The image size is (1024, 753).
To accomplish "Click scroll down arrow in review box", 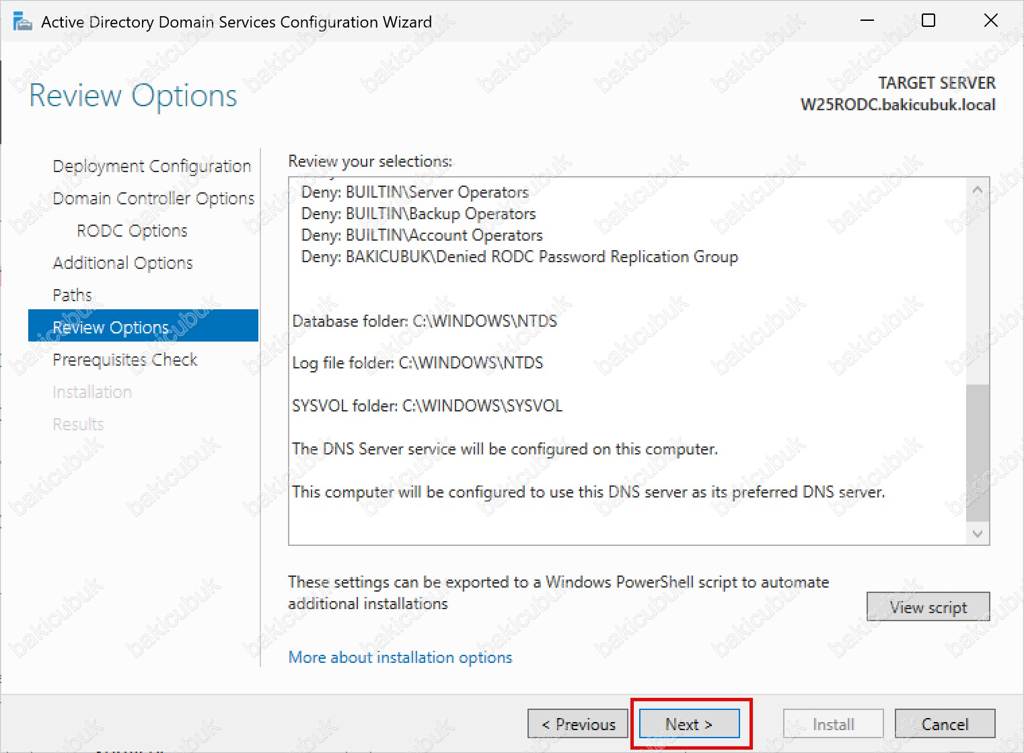I will [x=978, y=534].
